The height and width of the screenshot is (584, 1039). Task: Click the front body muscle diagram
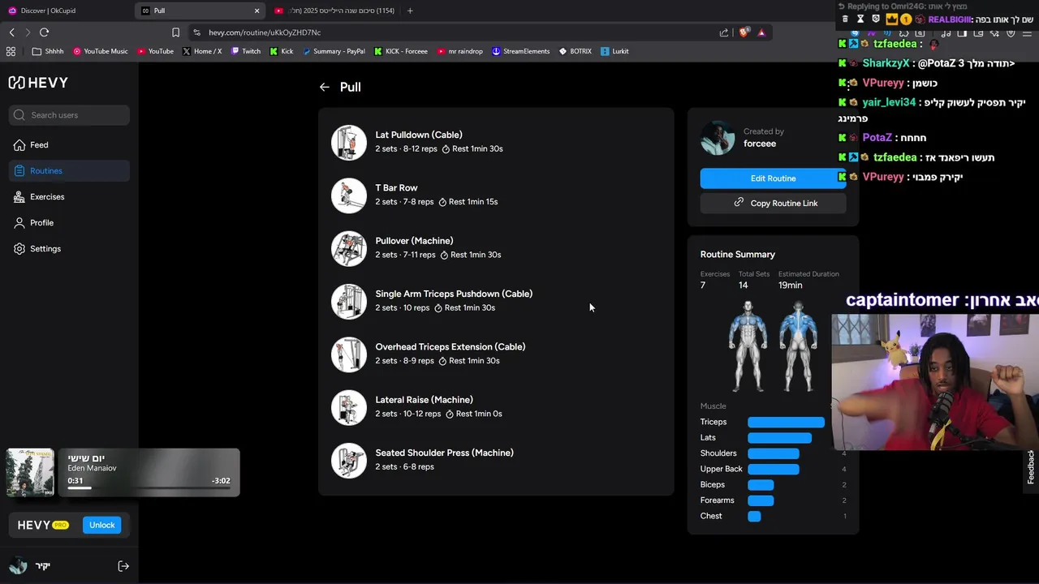(748, 346)
